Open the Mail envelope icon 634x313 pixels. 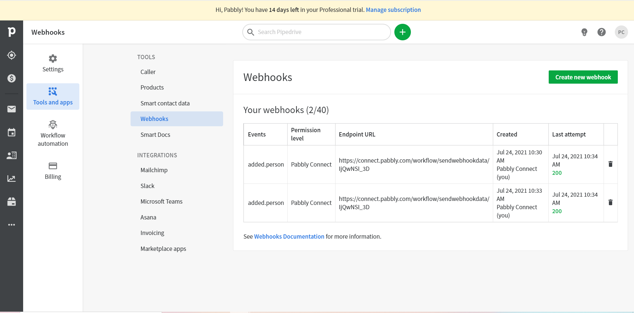[x=12, y=109]
